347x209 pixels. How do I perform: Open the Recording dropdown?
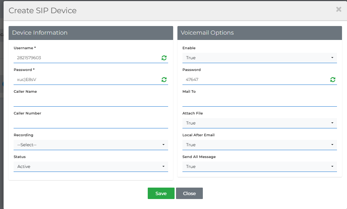click(91, 145)
